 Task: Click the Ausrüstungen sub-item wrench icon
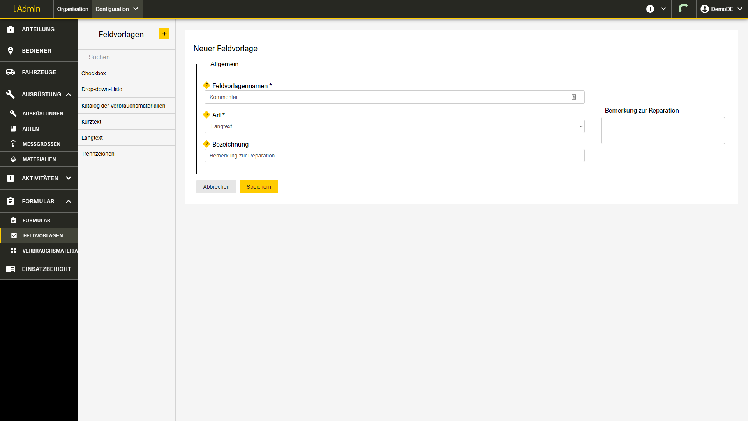(13, 113)
